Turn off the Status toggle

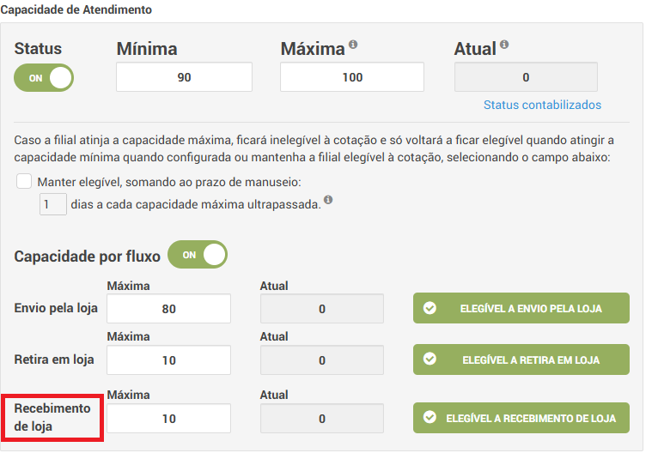[x=44, y=77]
